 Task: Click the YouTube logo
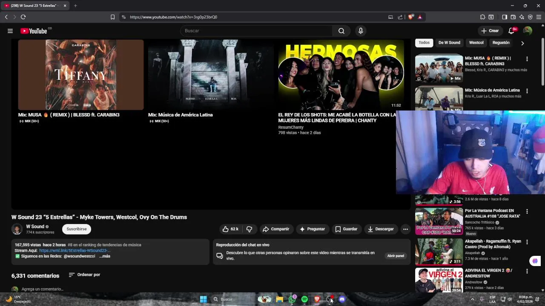point(34,31)
